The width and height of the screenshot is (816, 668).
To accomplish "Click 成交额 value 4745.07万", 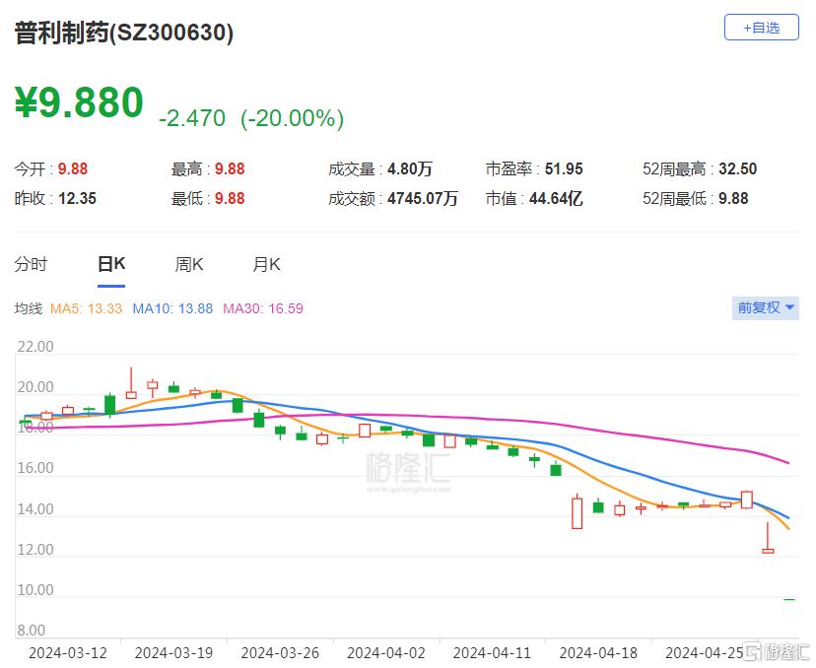I will pos(423,198).
